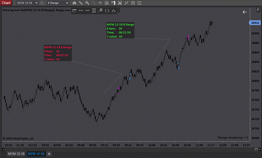The image size is (262, 158).
Task: Click the instrument search magnifier icon
Action: click(42, 3)
